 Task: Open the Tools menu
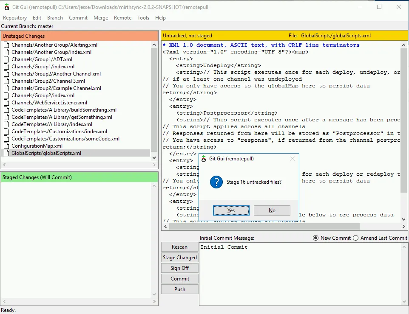[143, 18]
